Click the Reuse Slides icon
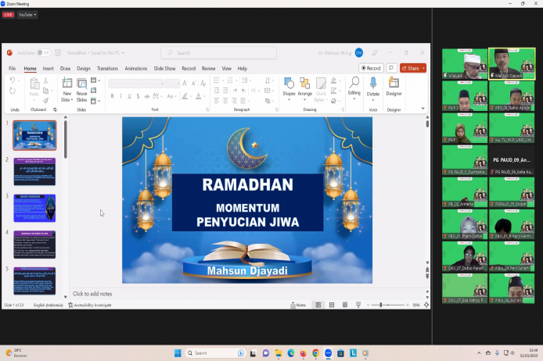The image size is (543, 361). pyautogui.click(x=81, y=84)
